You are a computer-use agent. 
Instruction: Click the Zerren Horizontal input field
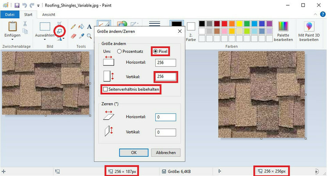[x=165, y=117]
